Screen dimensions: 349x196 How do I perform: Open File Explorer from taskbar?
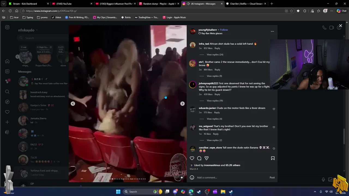tap(223, 192)
